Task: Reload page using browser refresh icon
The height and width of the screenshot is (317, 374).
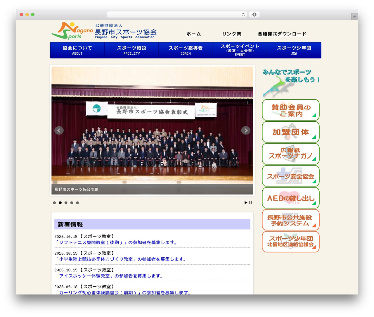Action: tap(243, 15)
